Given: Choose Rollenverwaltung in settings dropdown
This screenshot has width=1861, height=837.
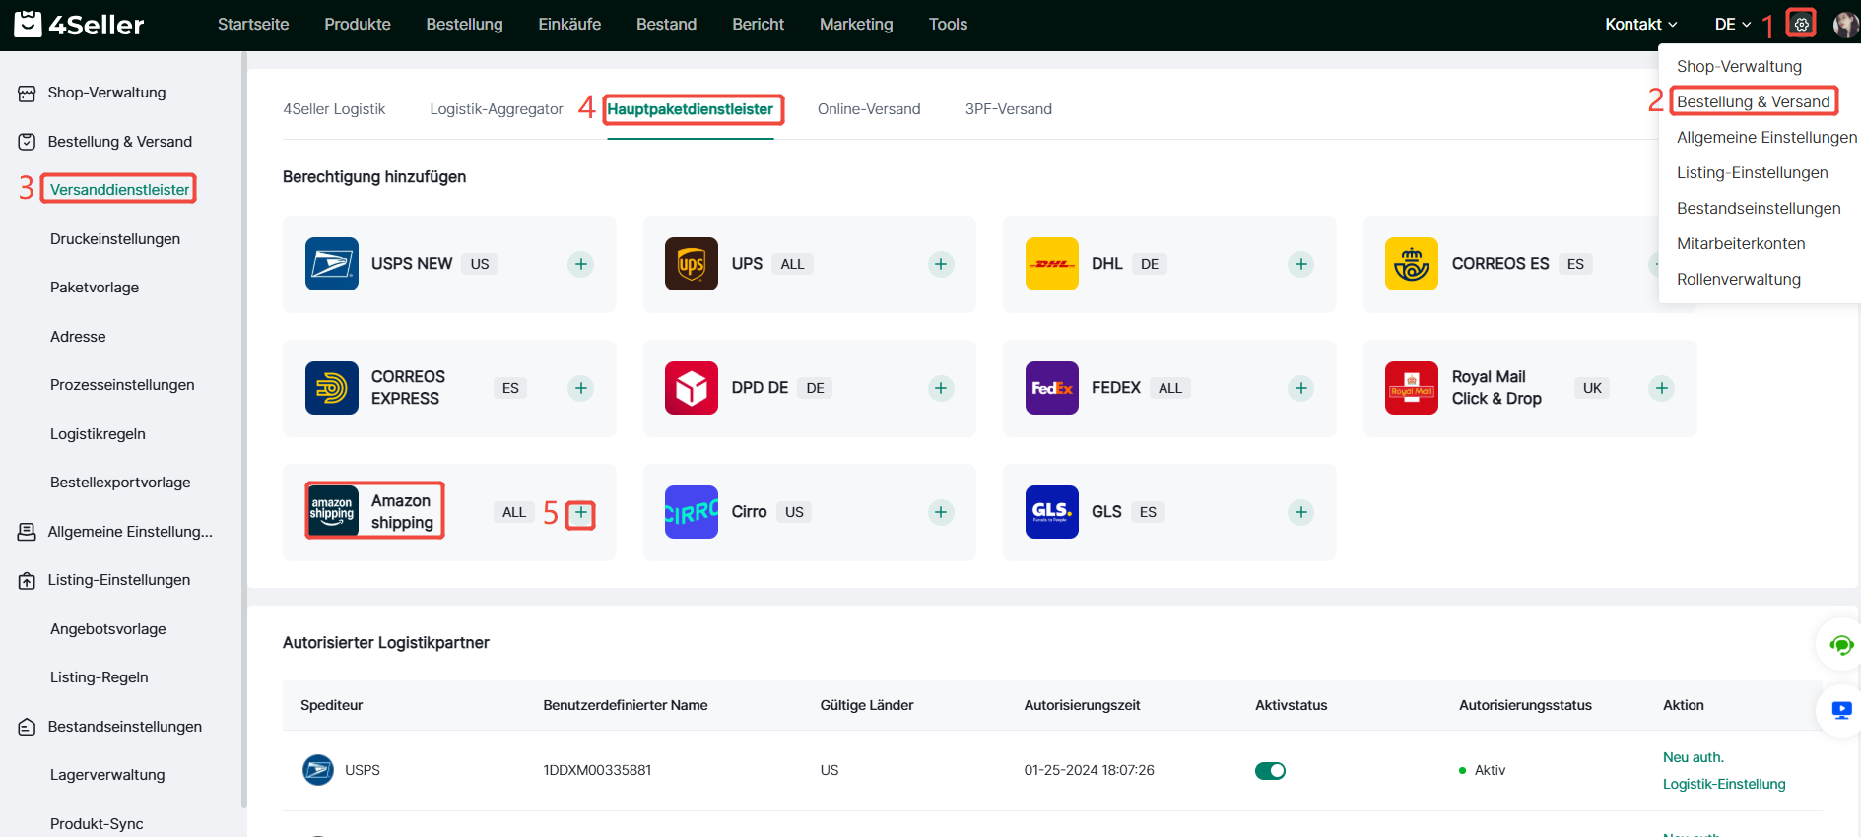Looking at the screenshot, I should (x=1739, y=280).
